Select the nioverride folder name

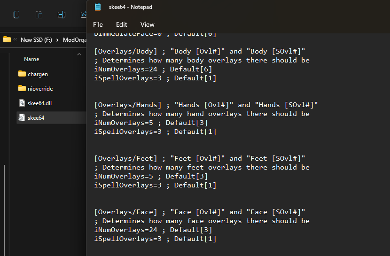click(x=40, y=89)
